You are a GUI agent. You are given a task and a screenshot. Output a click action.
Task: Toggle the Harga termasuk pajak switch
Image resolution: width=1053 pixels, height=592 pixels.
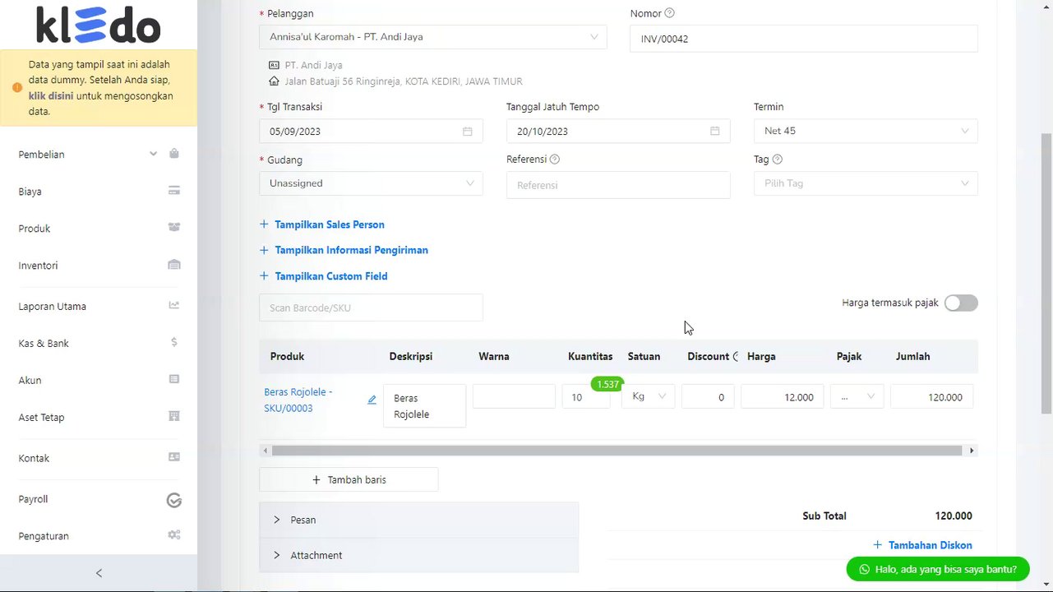tap(960, 303)
